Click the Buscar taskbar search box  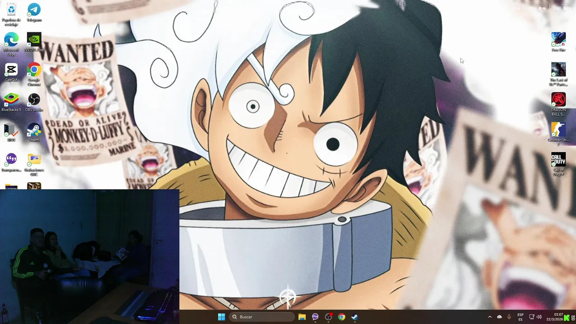pyautogui.click(x=261, y=317)
